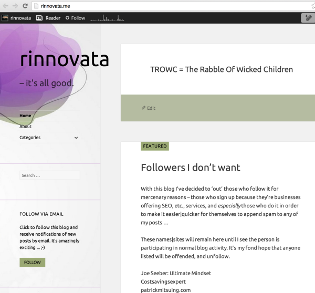315x293 pixels.
Task: Open the rinnovata site menu in admin bar
Action: [16, 18]
